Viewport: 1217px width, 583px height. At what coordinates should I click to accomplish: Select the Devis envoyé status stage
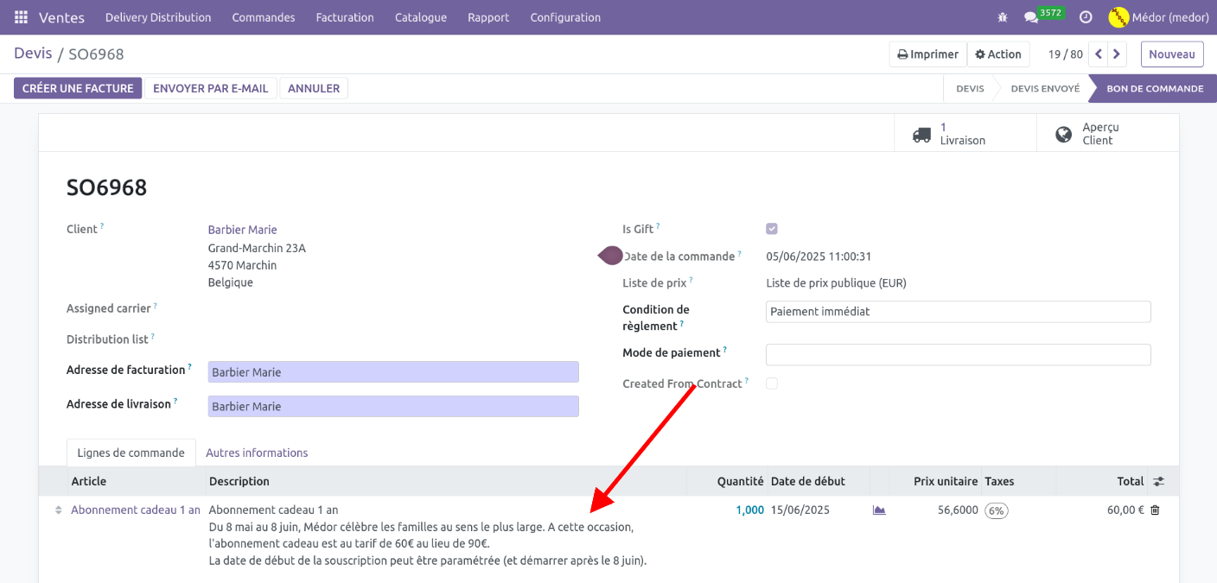click(1045, 88)
